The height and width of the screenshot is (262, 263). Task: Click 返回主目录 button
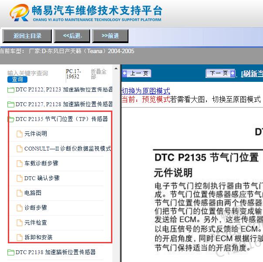point(27,36)
